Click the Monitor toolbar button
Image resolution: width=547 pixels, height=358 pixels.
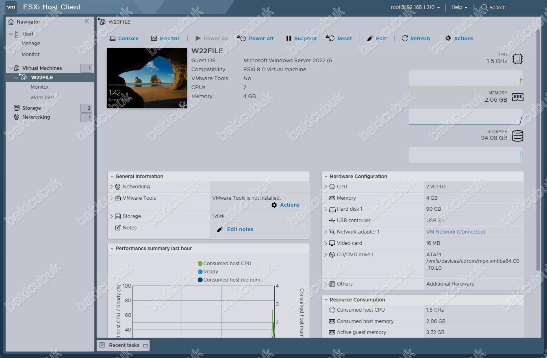tap(165, 38)
